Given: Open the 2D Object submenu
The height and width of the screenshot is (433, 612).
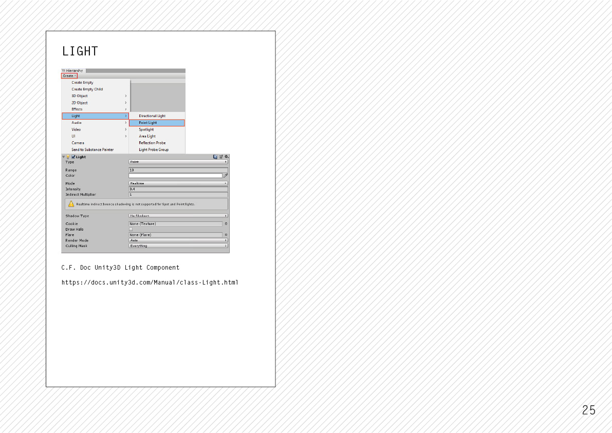Looking at the screenshot, I should click(95, 103).
